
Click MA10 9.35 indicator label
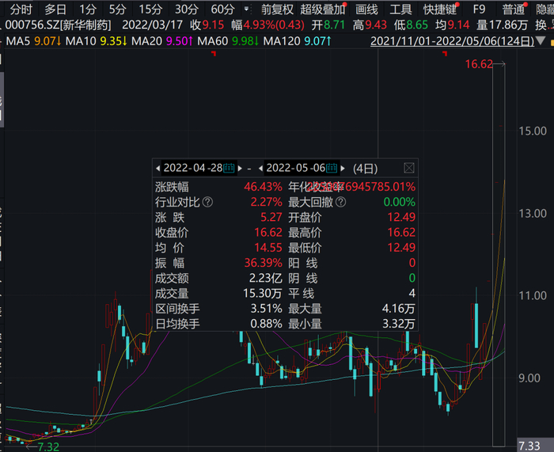[x=96, y=41]
